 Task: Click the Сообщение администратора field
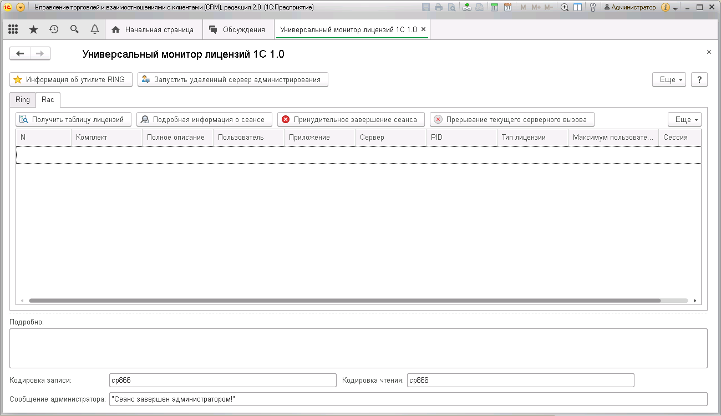coord(408,399)
